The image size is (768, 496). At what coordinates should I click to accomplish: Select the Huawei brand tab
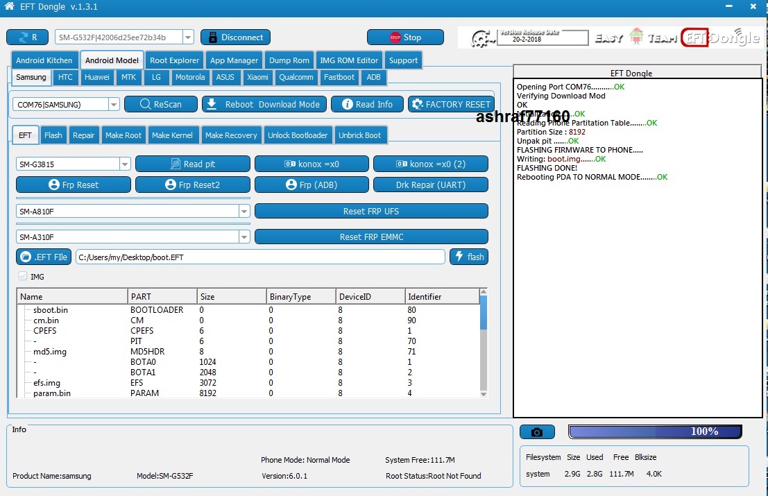97,78
